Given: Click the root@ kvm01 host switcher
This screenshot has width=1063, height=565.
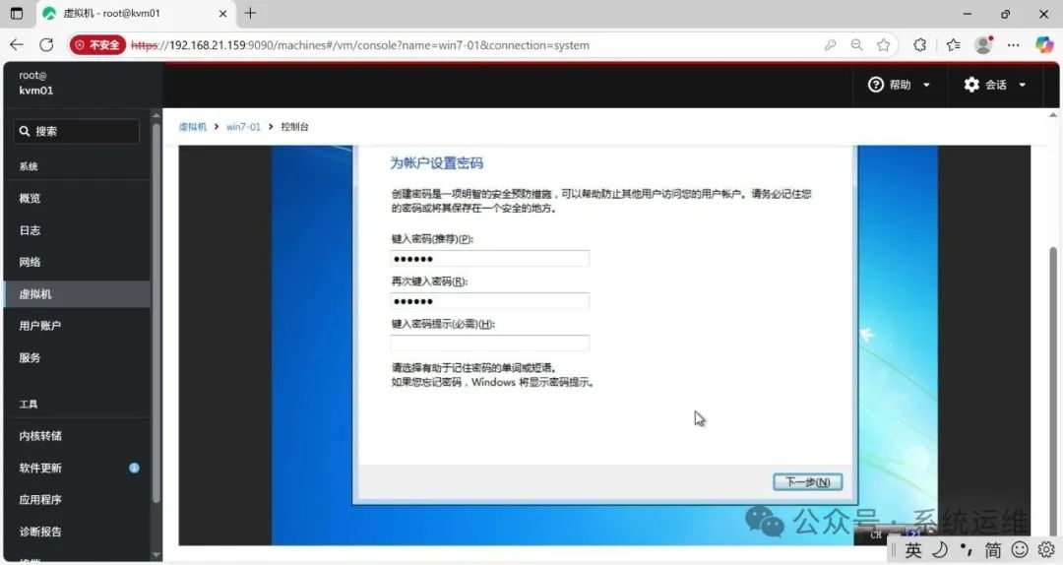Looking at the screenshot, I should point(36,83).
